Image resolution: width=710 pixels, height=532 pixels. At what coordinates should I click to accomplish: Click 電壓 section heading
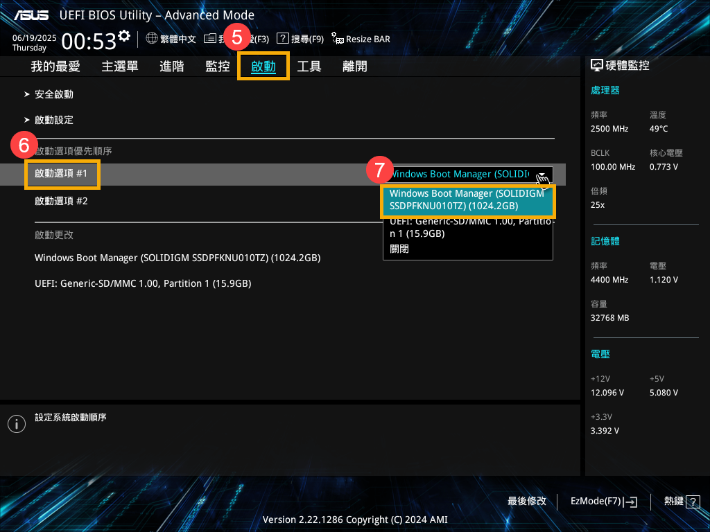600,354
